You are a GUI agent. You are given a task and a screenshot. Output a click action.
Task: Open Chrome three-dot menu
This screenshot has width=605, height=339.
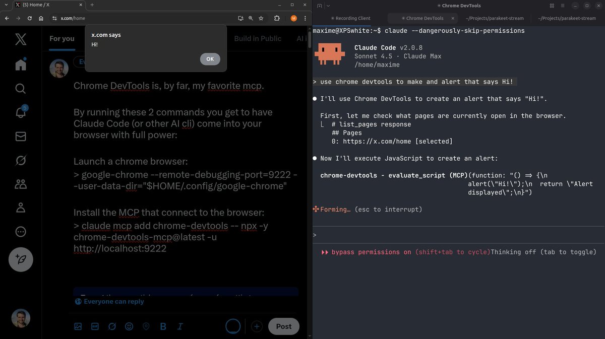point(305,18)
